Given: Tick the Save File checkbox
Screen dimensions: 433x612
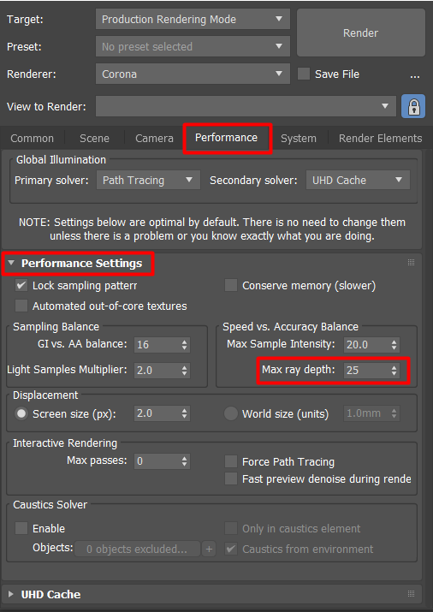Looking at the screenshot, I should (x=304, y=74).
